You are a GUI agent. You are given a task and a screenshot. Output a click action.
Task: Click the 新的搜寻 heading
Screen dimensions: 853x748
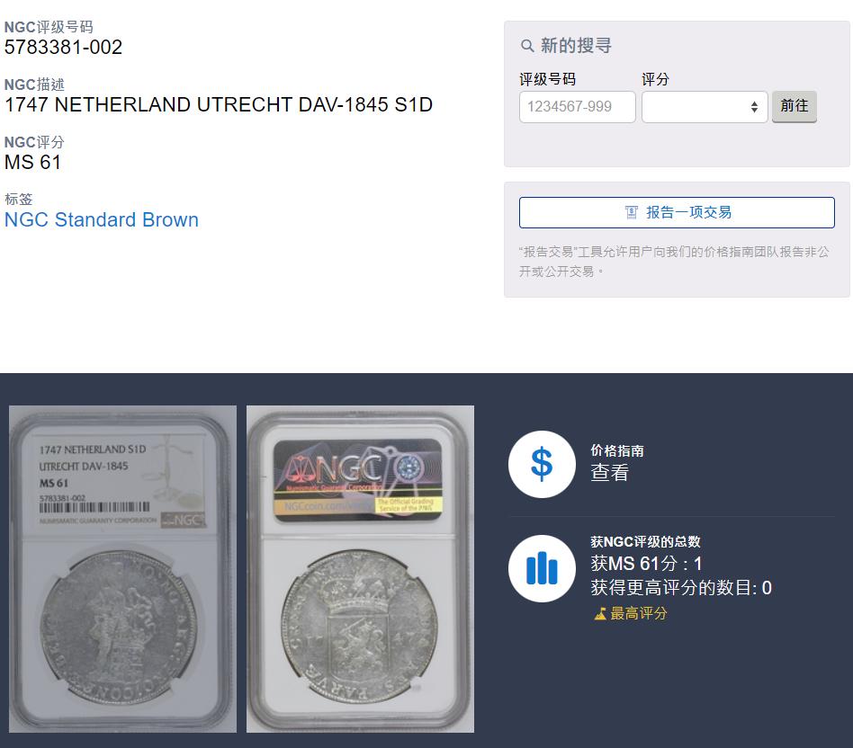(x=576, y=46)
